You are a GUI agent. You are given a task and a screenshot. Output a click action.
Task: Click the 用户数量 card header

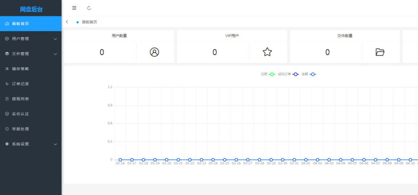coord(119,36)
